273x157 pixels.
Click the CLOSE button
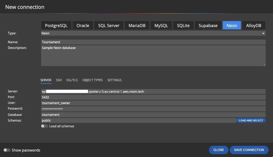click(x=219, y=150)
